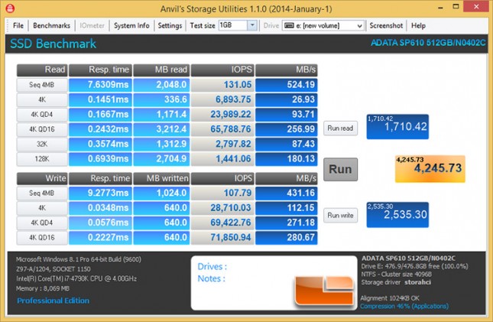Click the Screenshot toolbar item

[x=386, y=25]
